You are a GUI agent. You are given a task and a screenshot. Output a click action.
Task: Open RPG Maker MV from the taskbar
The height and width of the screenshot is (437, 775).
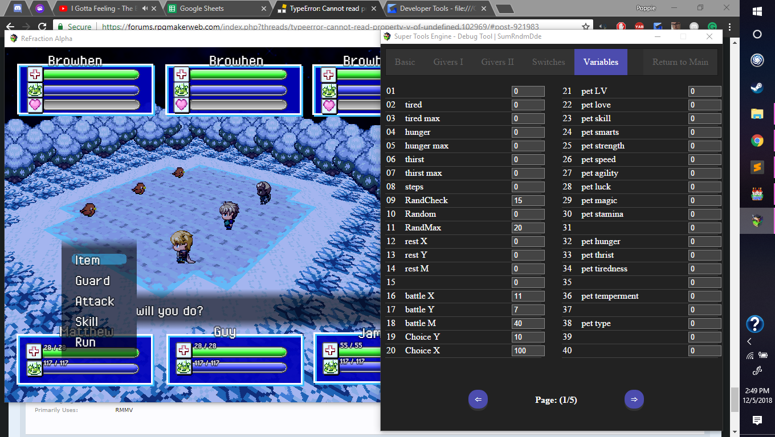756,193
